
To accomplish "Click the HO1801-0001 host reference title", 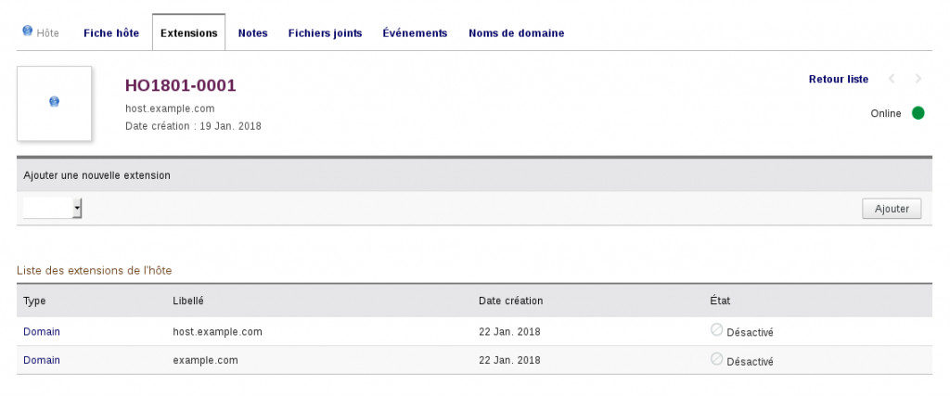I will click(181, 85).
